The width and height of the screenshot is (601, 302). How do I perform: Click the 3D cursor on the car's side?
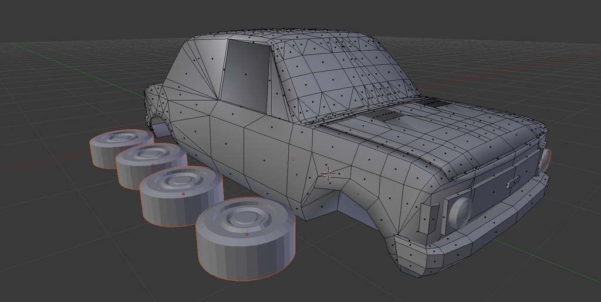[328, 173]
